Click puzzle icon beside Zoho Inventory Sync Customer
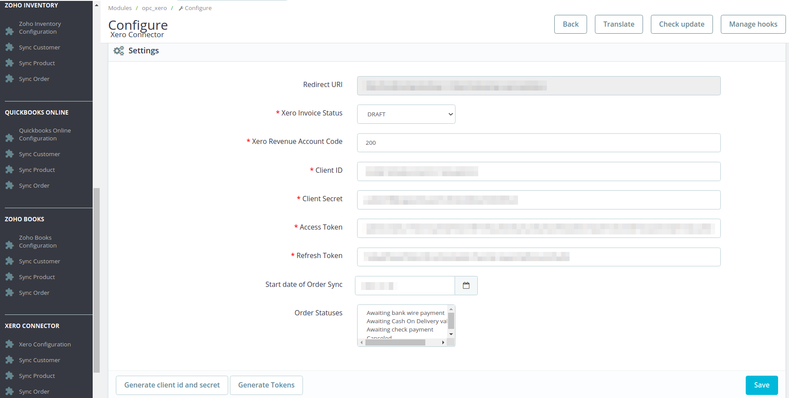 click(x=10, y=47)
